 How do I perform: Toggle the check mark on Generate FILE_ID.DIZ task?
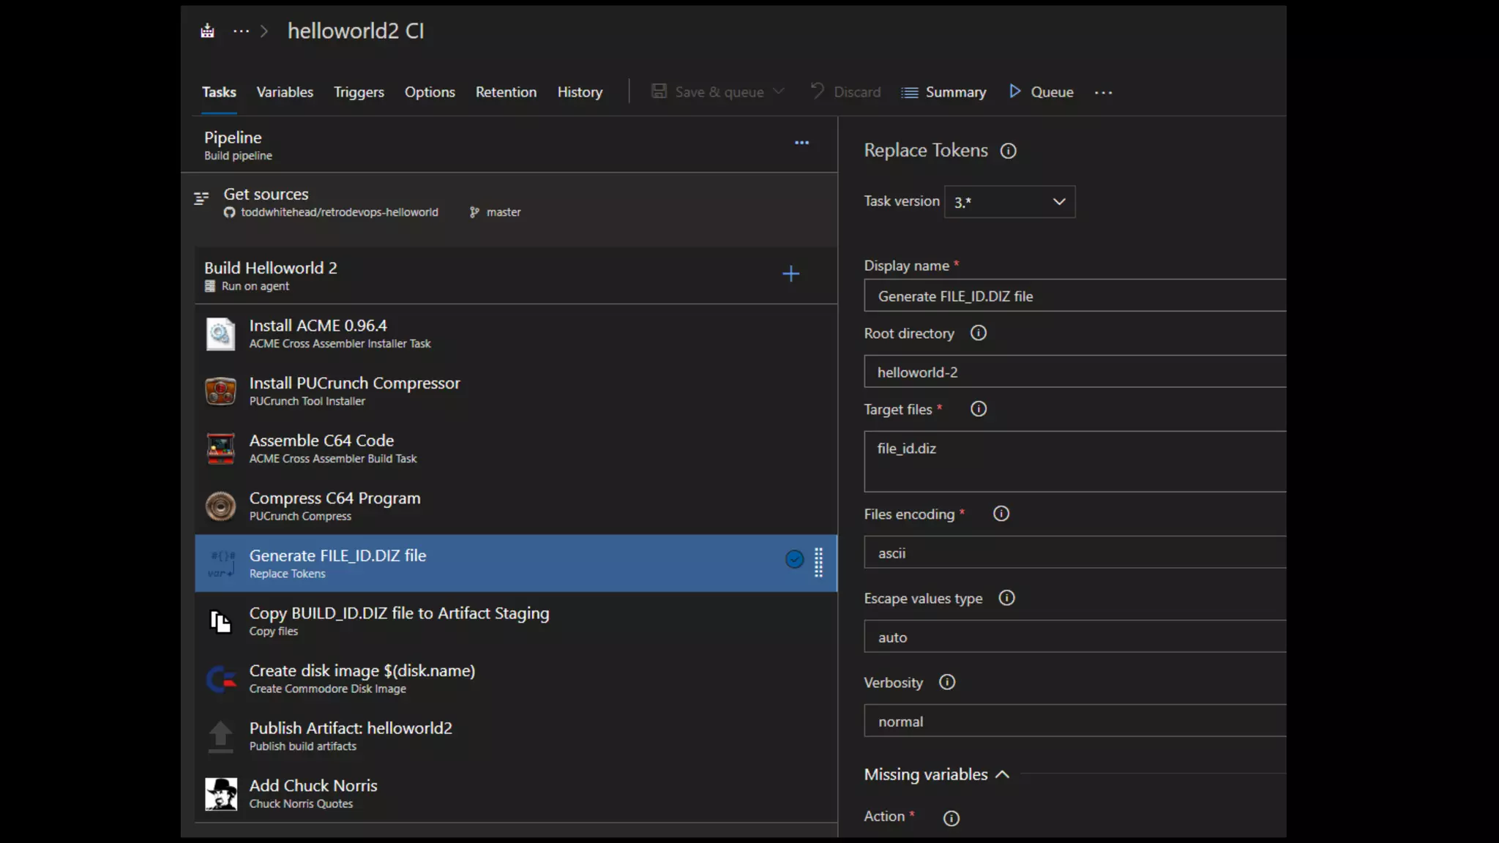(794, 560)
